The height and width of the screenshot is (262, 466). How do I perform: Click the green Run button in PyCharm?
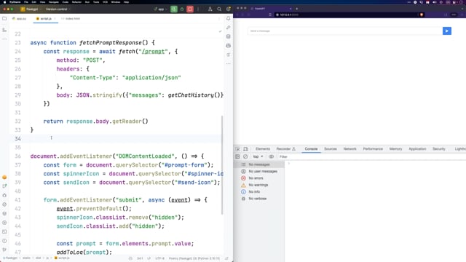coord(174,9)
